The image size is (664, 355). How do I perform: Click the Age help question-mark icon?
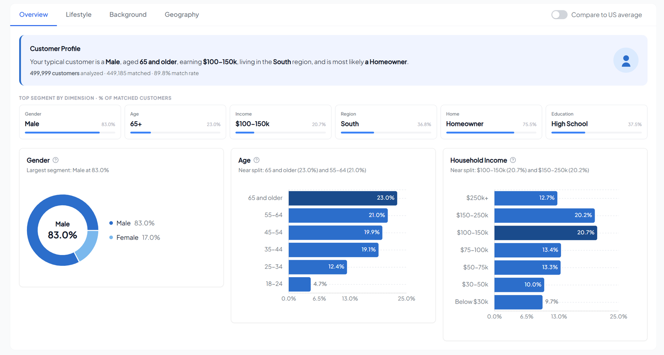(x=257, y=160)
